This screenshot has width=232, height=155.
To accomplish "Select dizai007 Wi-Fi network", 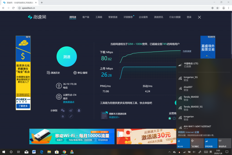I will 204,88.
